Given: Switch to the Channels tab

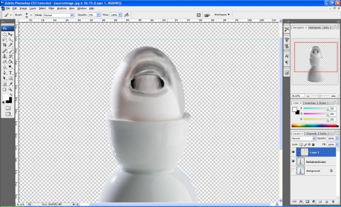Looking at the screenshot, I should 311,134.
